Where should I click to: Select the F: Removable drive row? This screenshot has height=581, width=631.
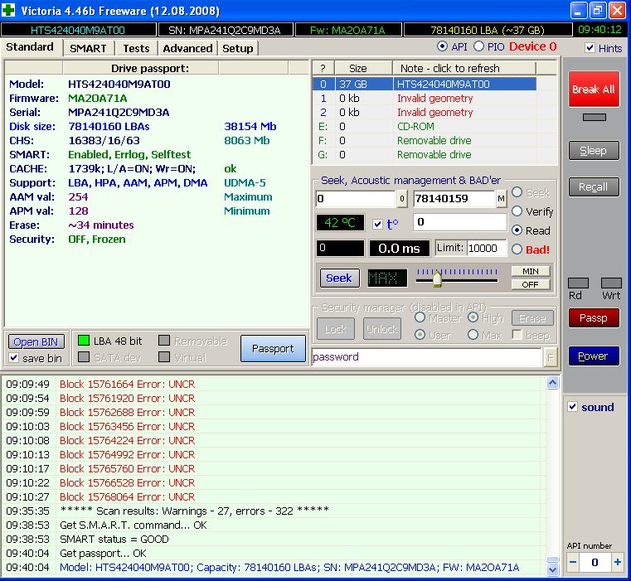(x=425, y=140)
